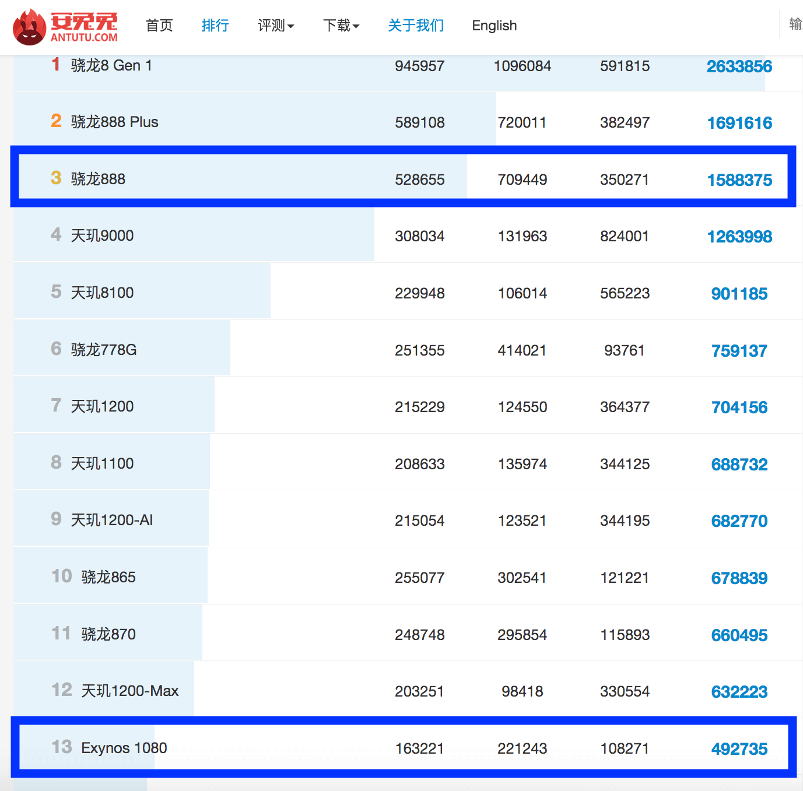
Task: Go to the 排行 rankings tab
Action: click(x=215, y=26)
